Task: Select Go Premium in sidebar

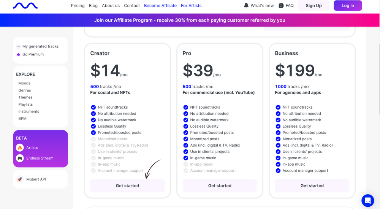Action: 33,54
